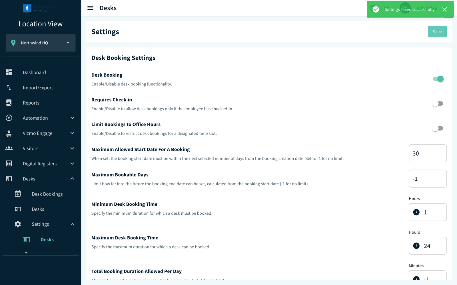The width and height of the screenshot is (457, 285).
Task: Click the Settings gear icon
Action: click(18, 224)
